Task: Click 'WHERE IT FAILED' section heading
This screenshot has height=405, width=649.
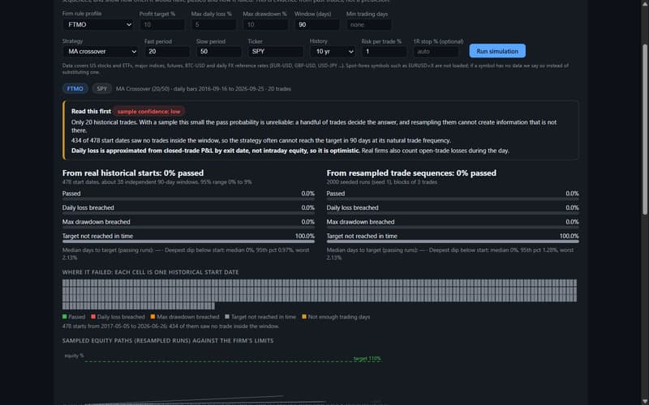Action: (150, 272)
